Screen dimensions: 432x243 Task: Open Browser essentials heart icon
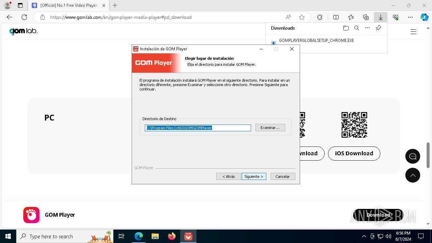[x=396, y=17]
